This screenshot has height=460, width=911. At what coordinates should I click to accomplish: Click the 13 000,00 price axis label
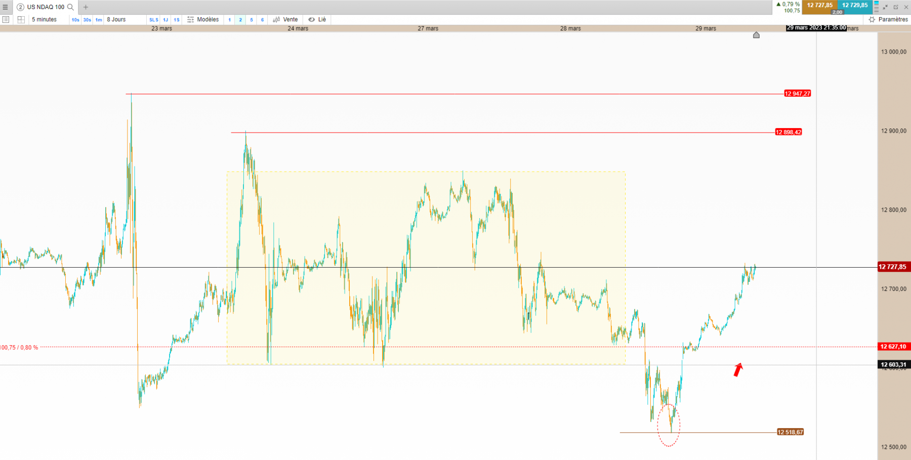pyautogui.click(x=894, y=52)
